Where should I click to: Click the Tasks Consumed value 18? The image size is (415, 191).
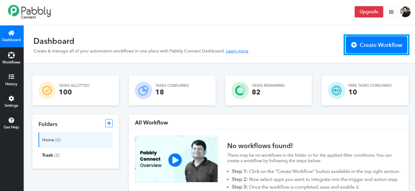tap(160, 92)
